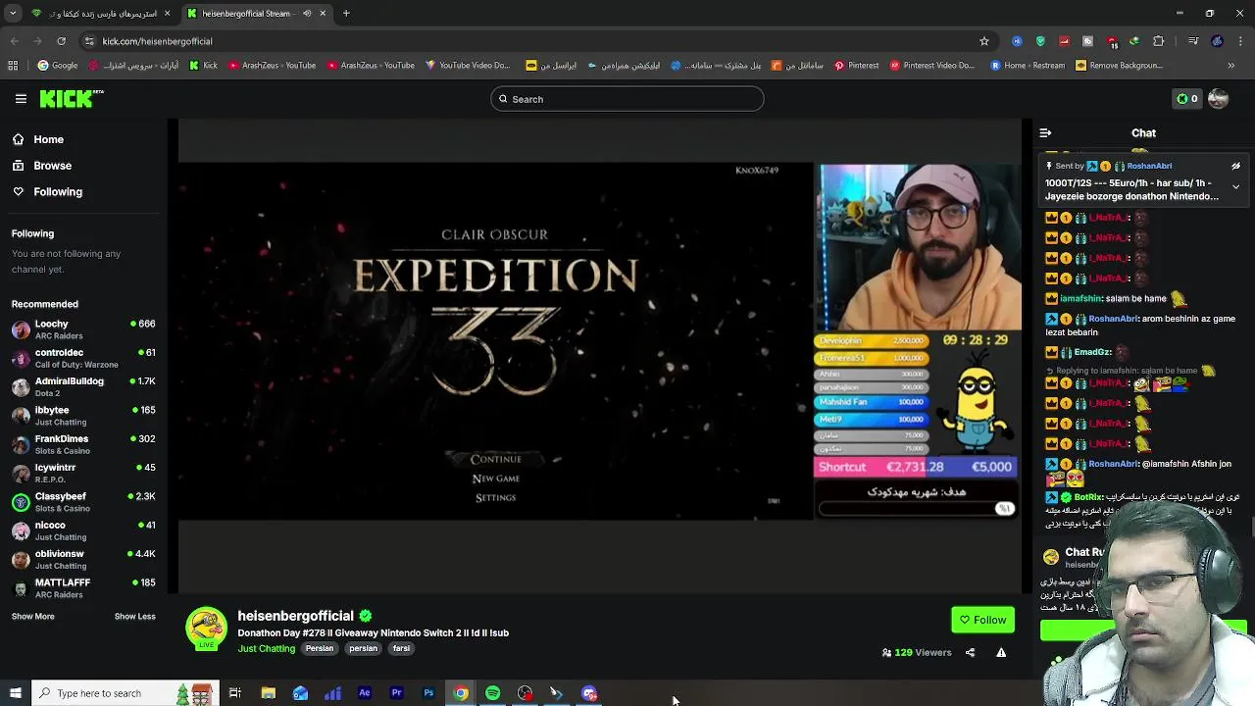Unpin the pinned chat message
Image resolution: width=1255 pixels, height=706 pixels.
(x=1235, y=167)
